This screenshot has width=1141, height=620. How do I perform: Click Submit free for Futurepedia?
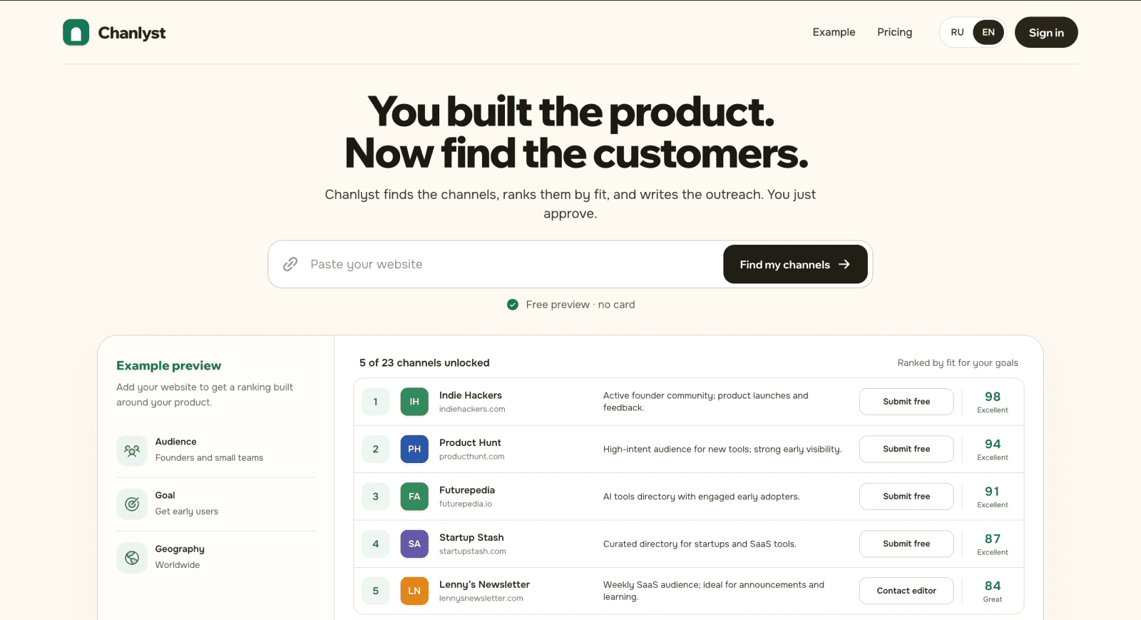[x=906, y=497]
